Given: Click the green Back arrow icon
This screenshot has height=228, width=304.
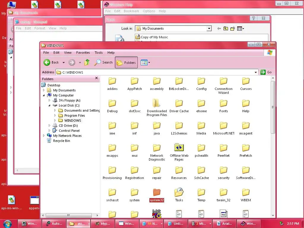Looking at the screenshot, I should pyautogui.click(x=47, y=62).
